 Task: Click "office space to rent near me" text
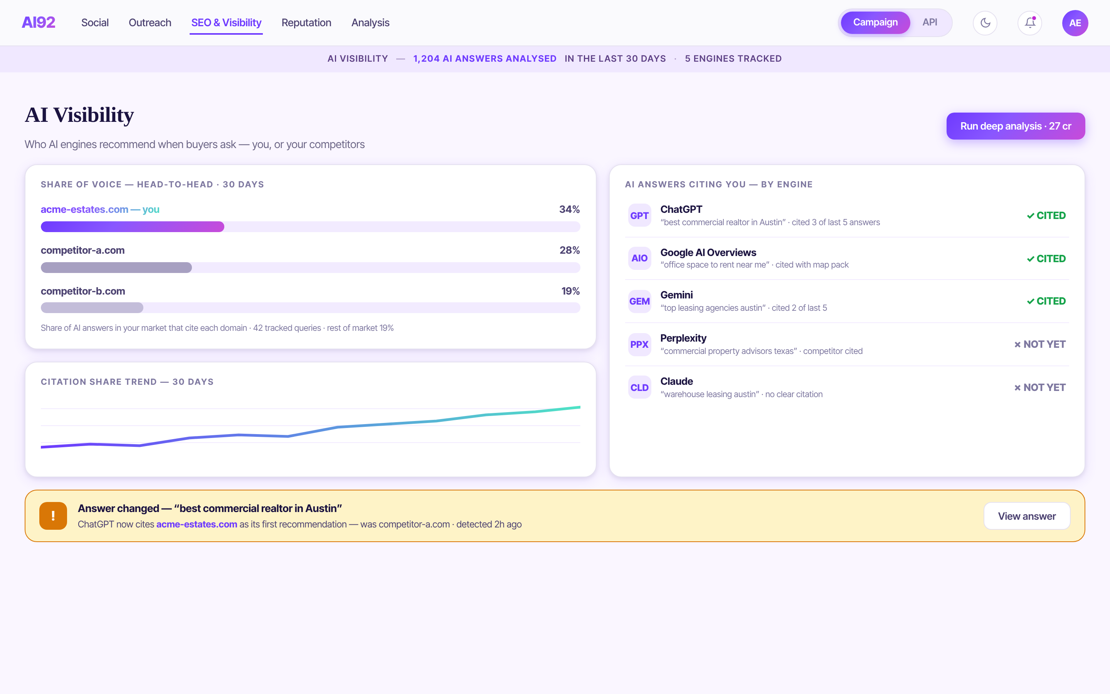pyautogui.click(x=715, y=265)
